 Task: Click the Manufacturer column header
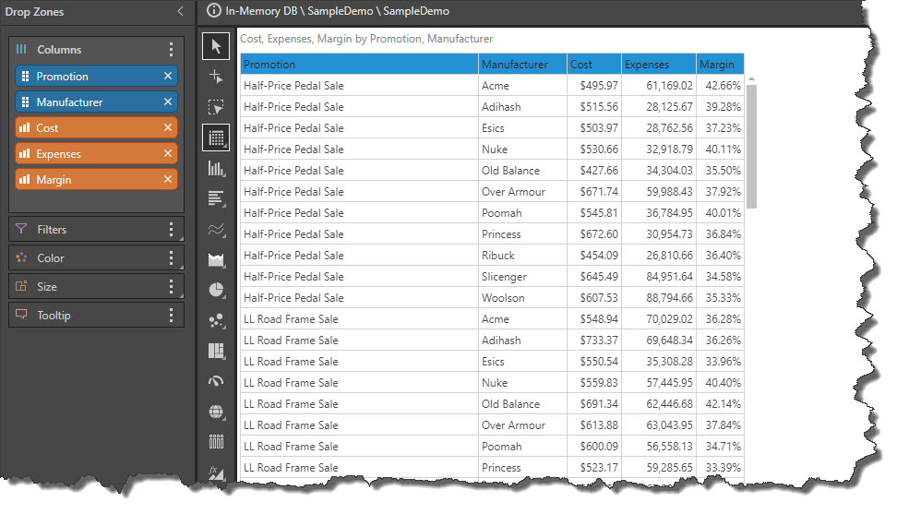click(522, 65)
